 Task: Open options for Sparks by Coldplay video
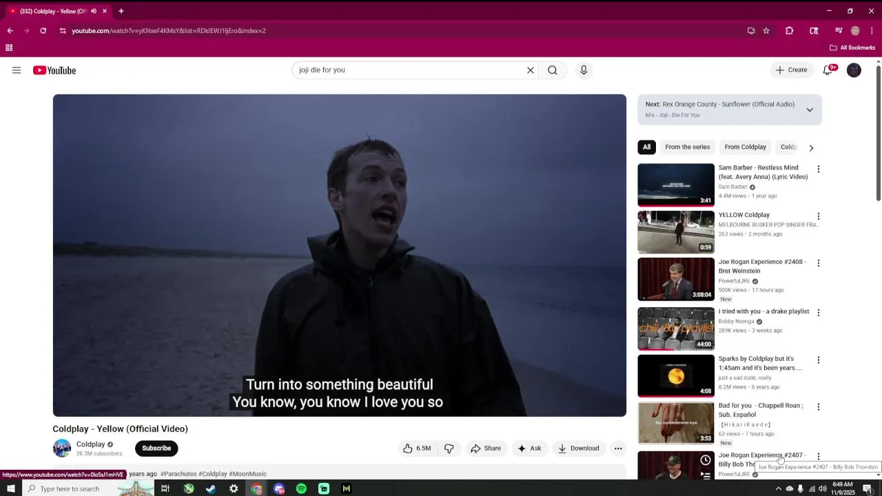(819, 360)
